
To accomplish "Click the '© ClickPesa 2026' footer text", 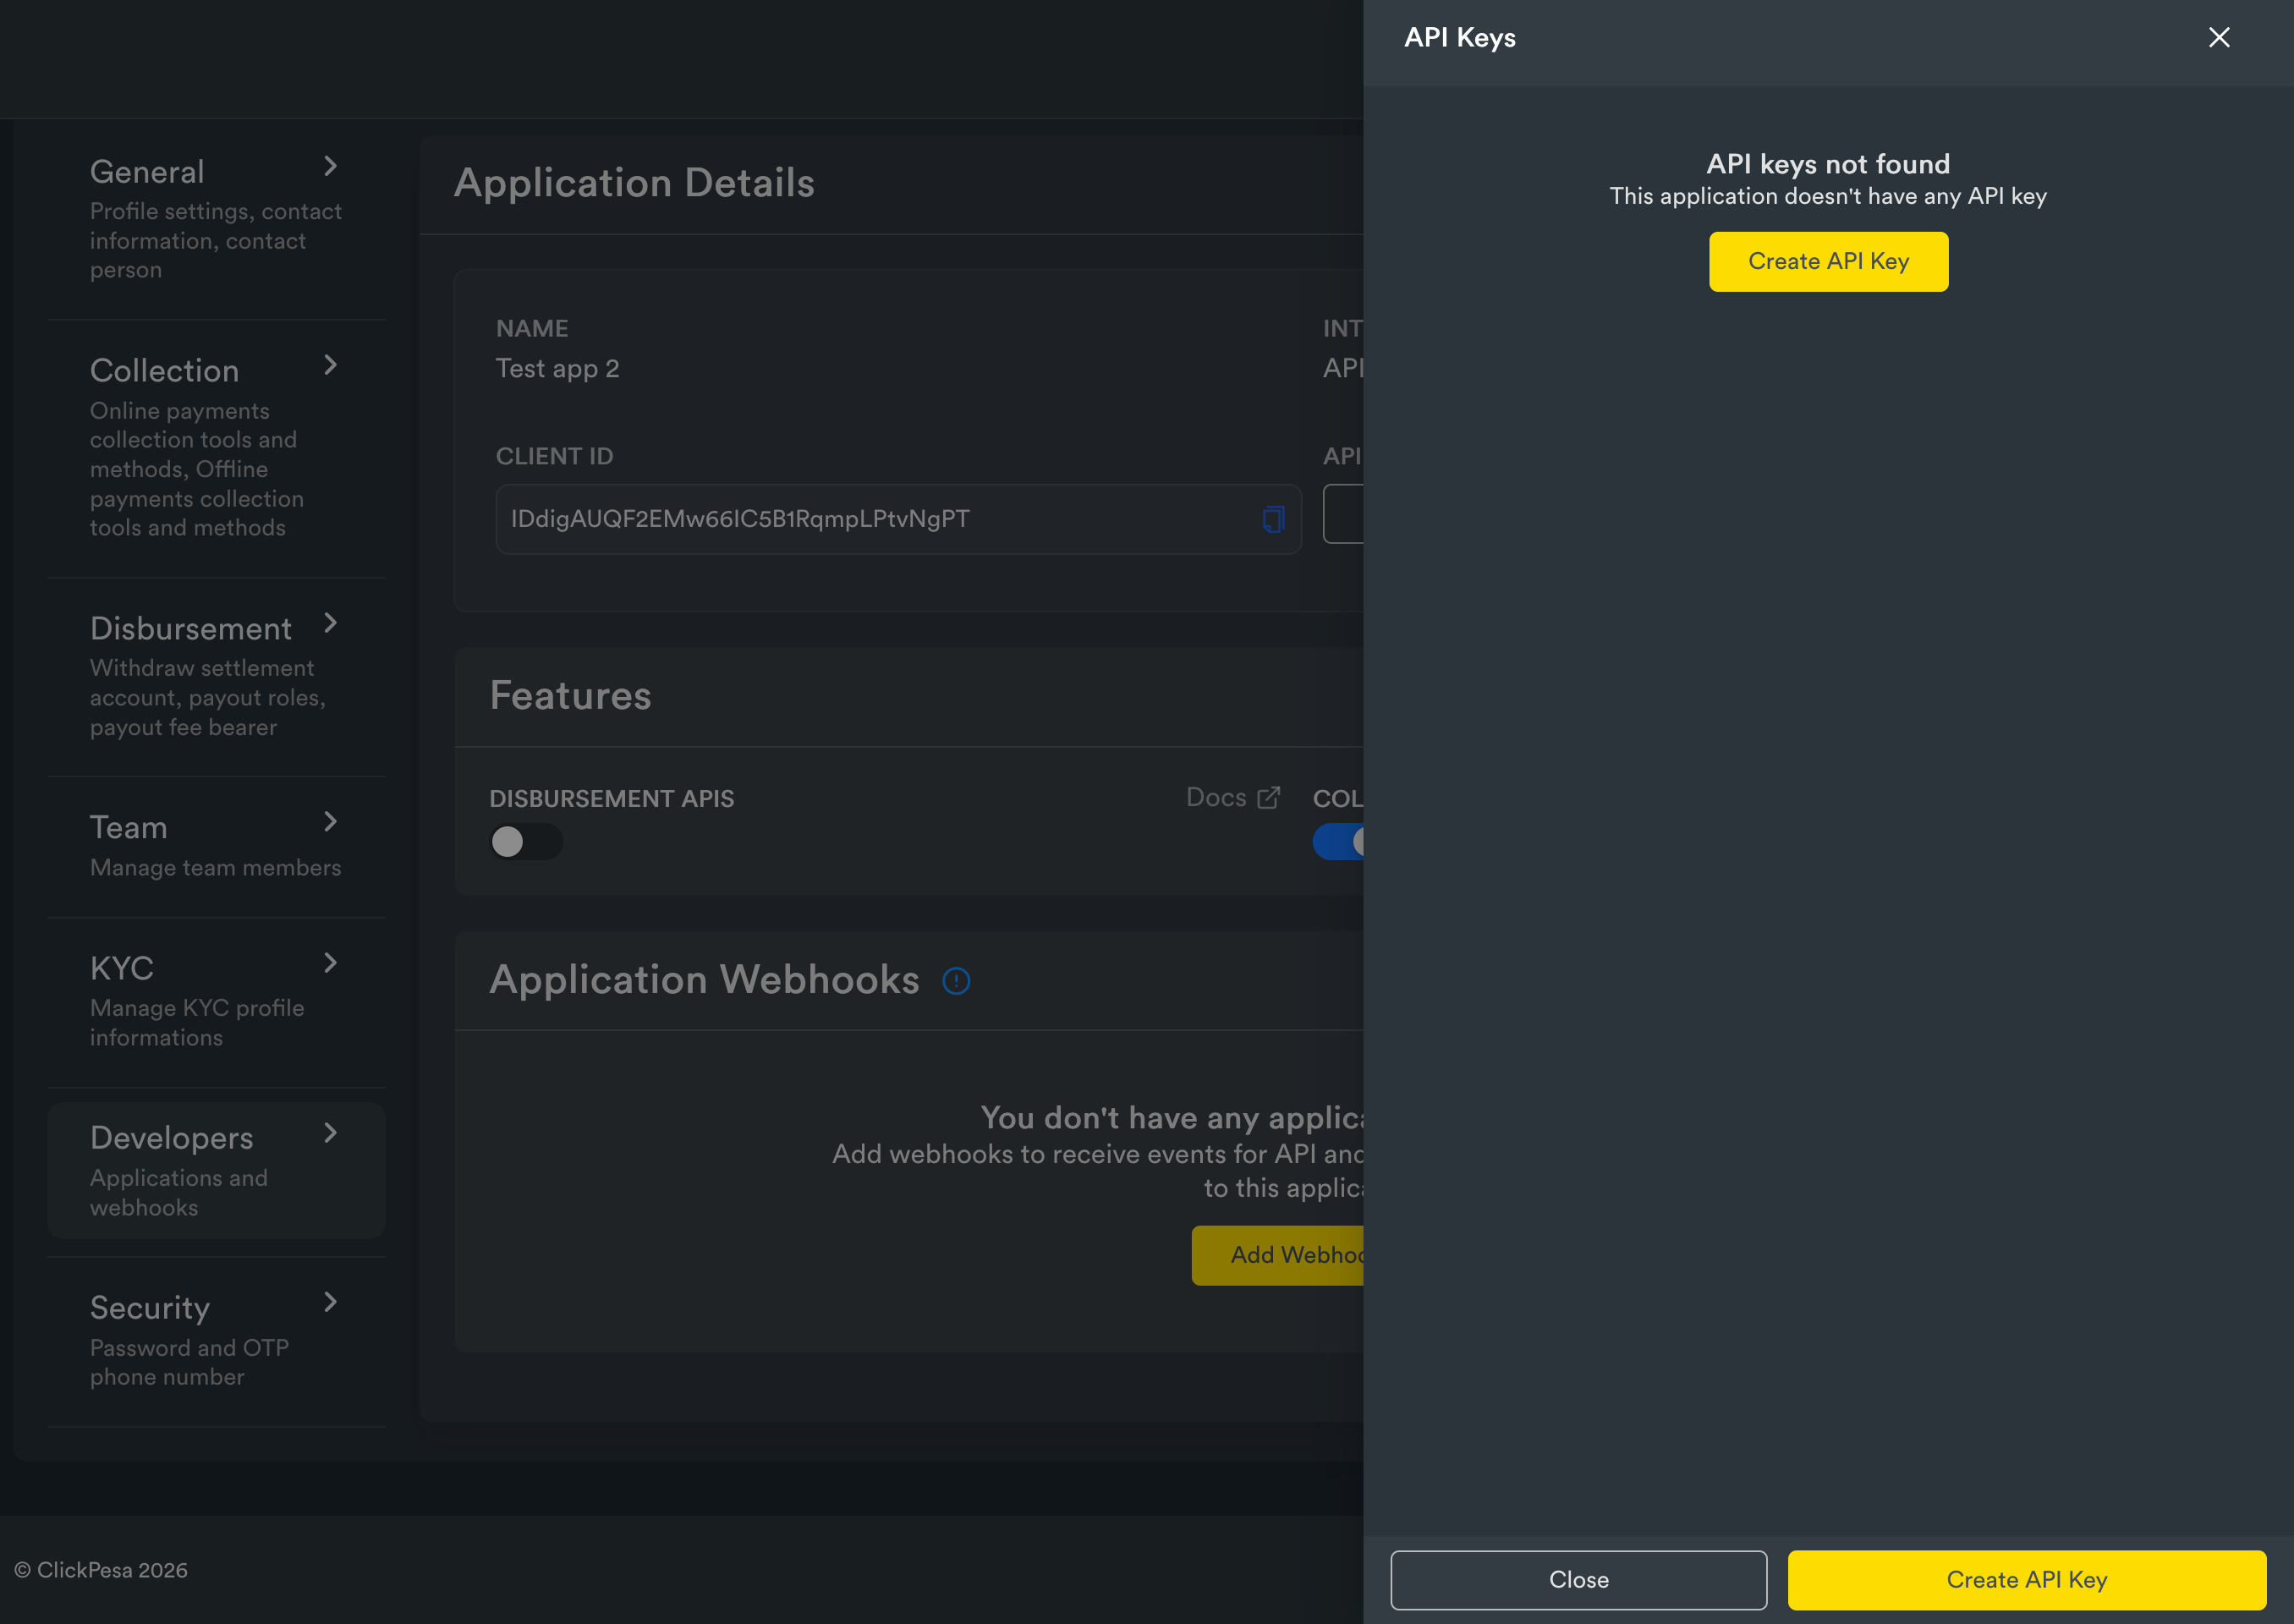I will [101, 1570].
